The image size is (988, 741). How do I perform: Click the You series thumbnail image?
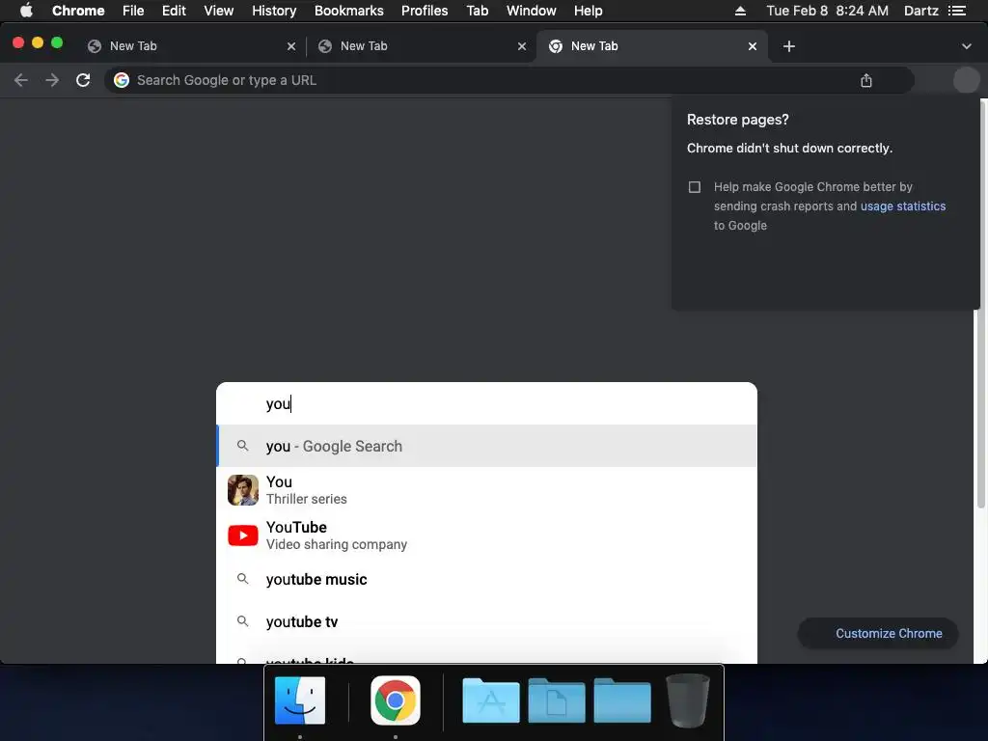[242, 490]
